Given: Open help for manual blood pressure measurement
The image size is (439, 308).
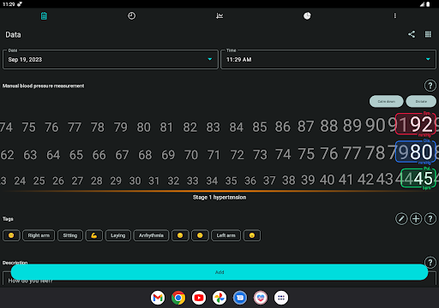Looking at the screenshot, I should (430, 86).
